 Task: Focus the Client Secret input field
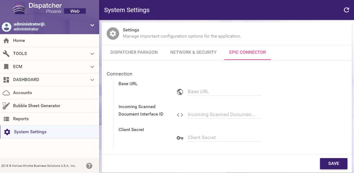[224, 138]
